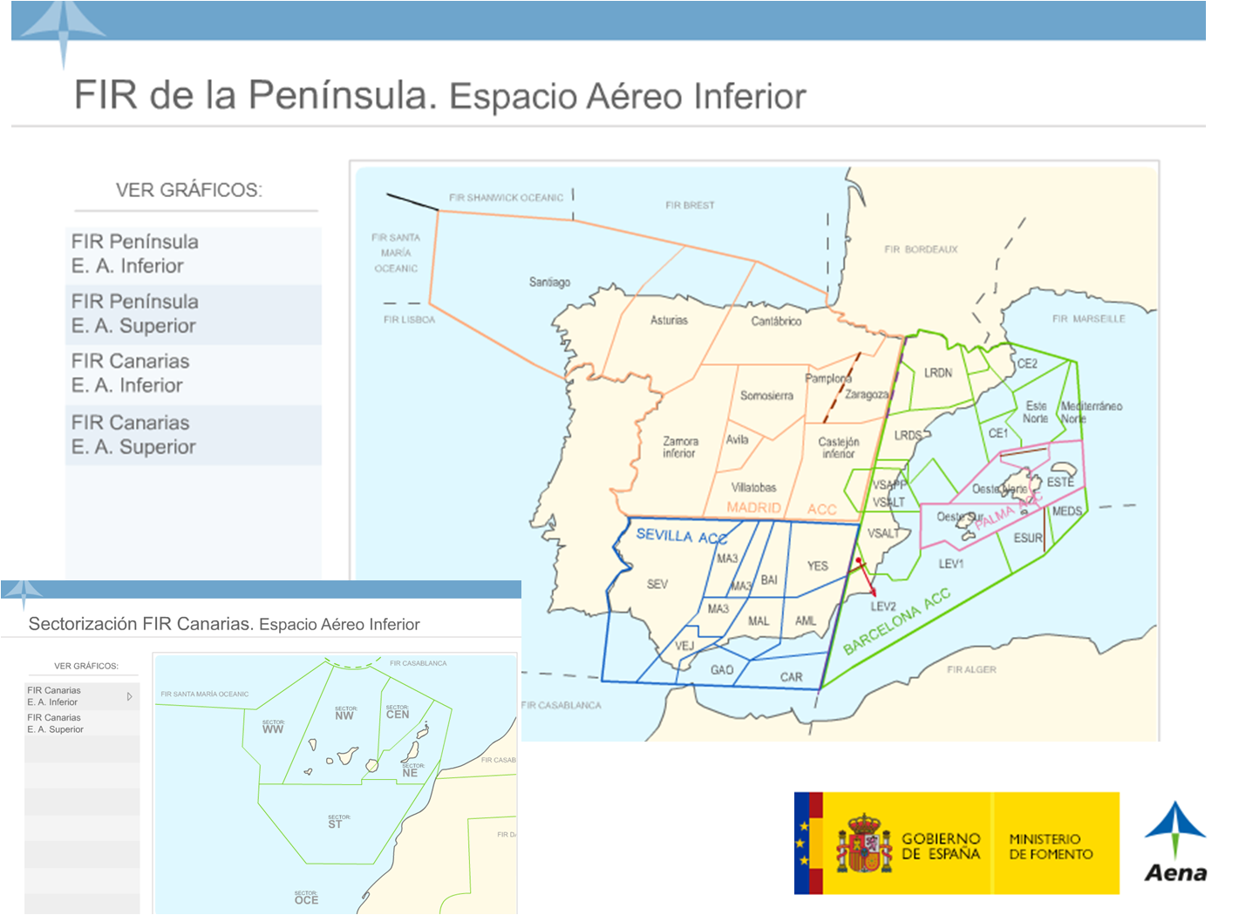The image size is (1239, 915).
Task: Click the Spanish flag stripe on the government banner
Action: pos(818,843)
